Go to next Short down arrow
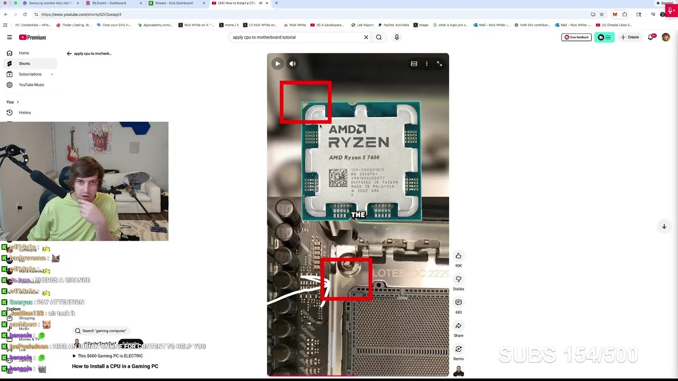Screen dimensions: 678x381 point(664,226)
